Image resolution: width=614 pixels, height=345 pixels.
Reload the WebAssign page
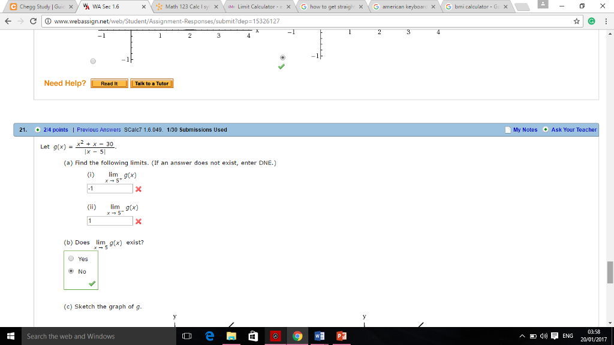34,19
